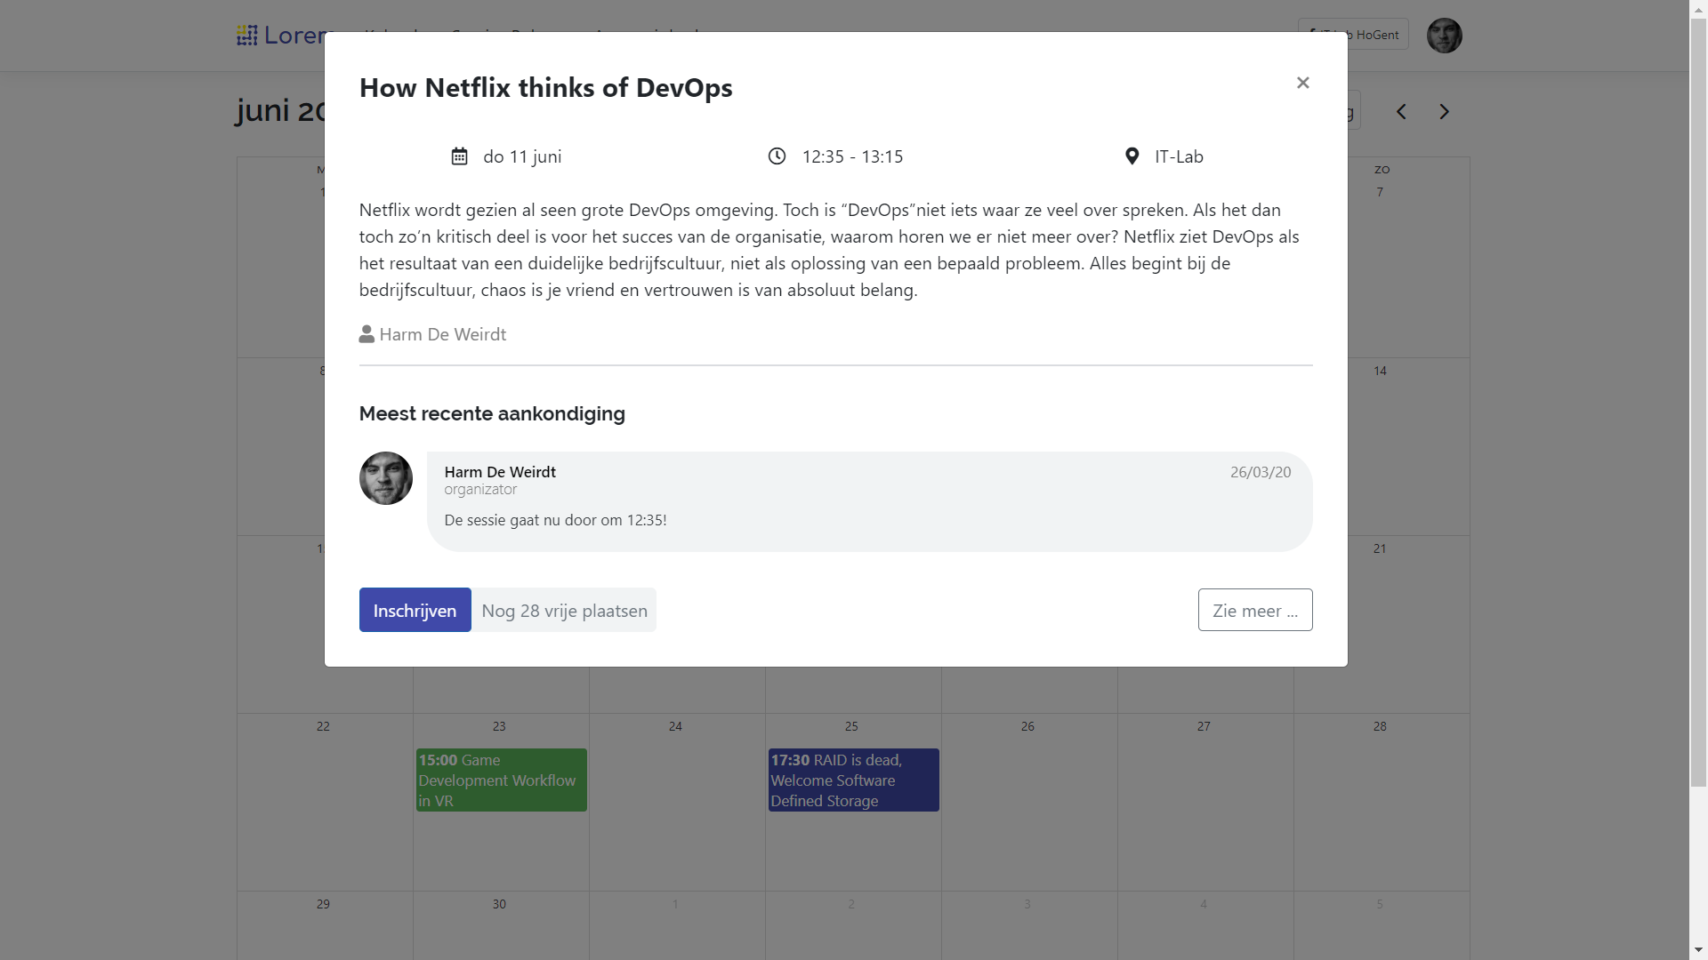The height and width of the screenshot is (960, 1708).
Task: Click the speaker person icon
Action: [367, 334]
